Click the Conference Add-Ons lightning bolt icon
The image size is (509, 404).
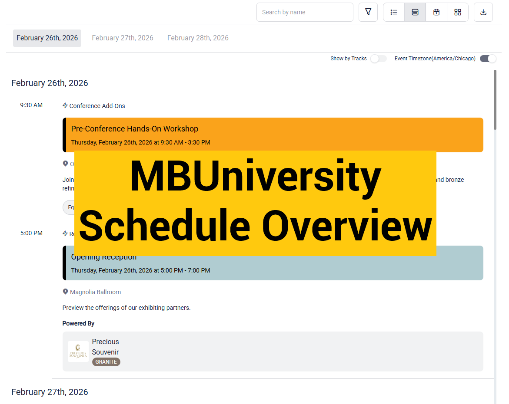(x=65, y=105)
